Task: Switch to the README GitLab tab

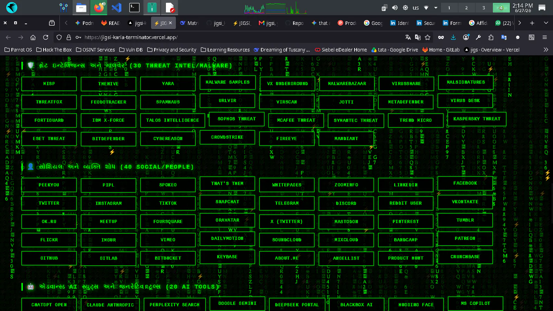Action: [x=111, y=23]
